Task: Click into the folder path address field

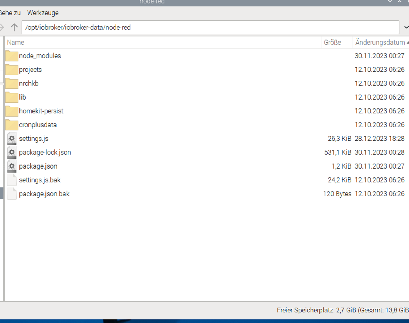Action: pos(210,27)
